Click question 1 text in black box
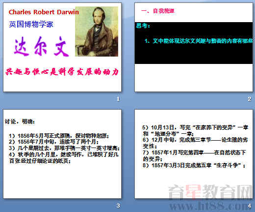This screenshot has width=255, height=212. pos(199,41)
